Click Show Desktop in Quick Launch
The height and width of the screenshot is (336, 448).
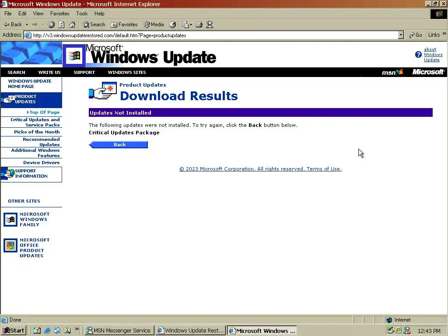click(x=37, y=331)
